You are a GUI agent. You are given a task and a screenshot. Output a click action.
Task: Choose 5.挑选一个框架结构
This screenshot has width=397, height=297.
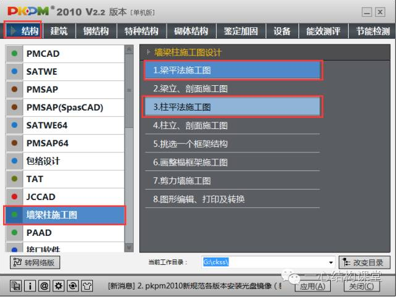[x=232, y=144]
